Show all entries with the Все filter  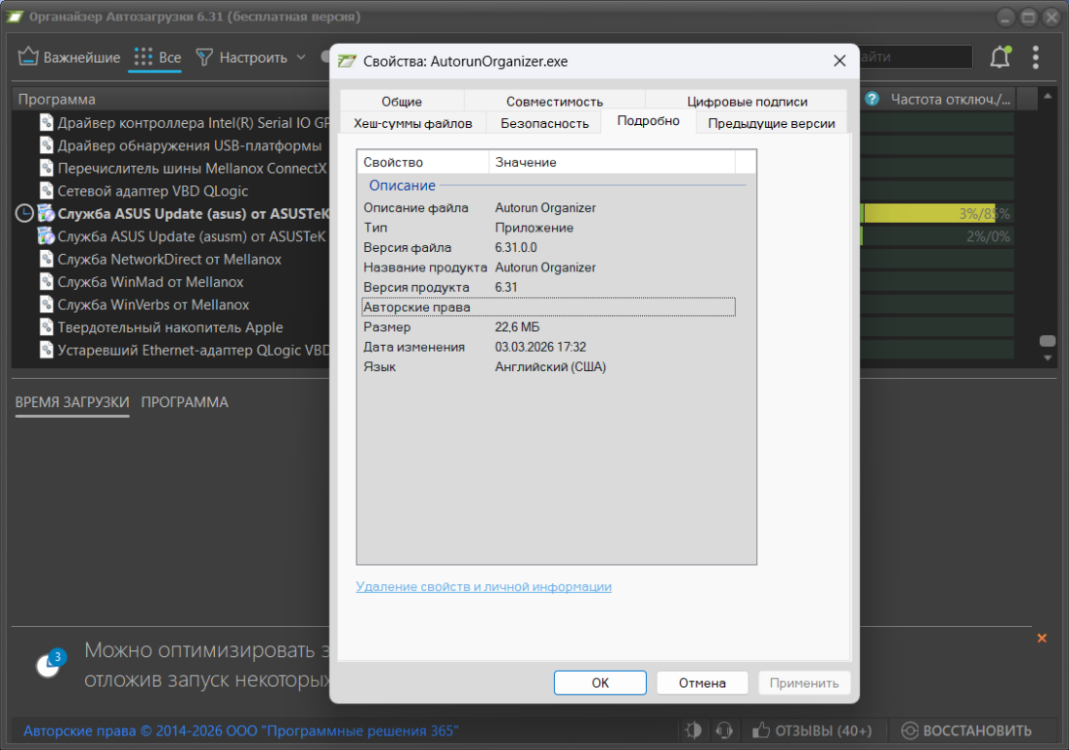click(x=156, y=58)
